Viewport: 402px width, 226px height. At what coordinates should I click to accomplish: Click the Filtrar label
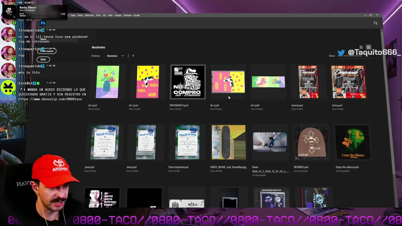click(332, 56)
